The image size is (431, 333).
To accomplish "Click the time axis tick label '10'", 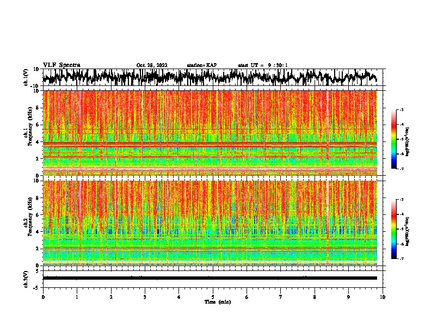I will [383, 297].
